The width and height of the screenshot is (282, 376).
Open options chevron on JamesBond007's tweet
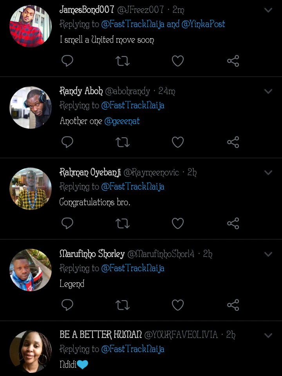pyautogui.click(x=268, y=10)
